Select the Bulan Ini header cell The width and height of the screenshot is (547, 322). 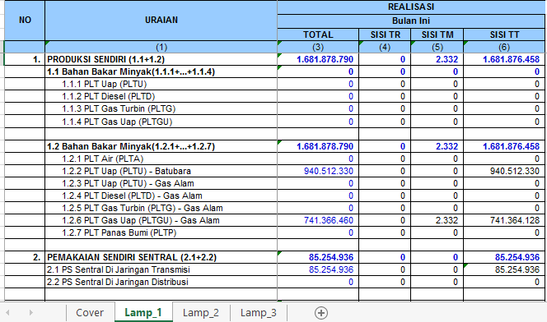[x=411, y=21]
